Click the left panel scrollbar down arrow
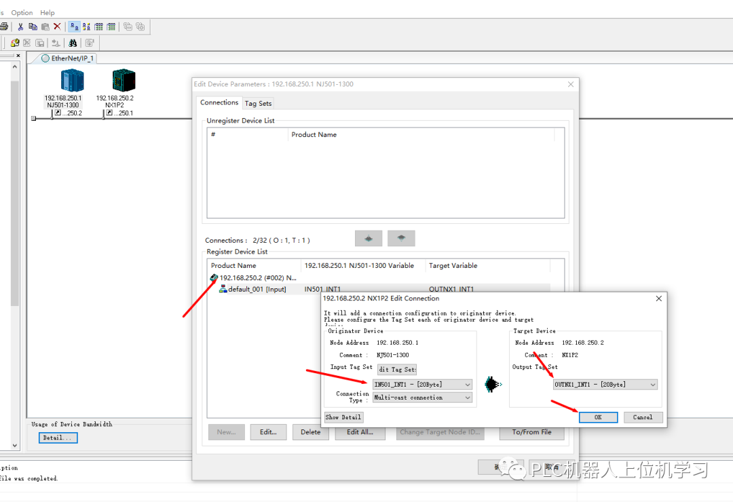 coord(14,446)
